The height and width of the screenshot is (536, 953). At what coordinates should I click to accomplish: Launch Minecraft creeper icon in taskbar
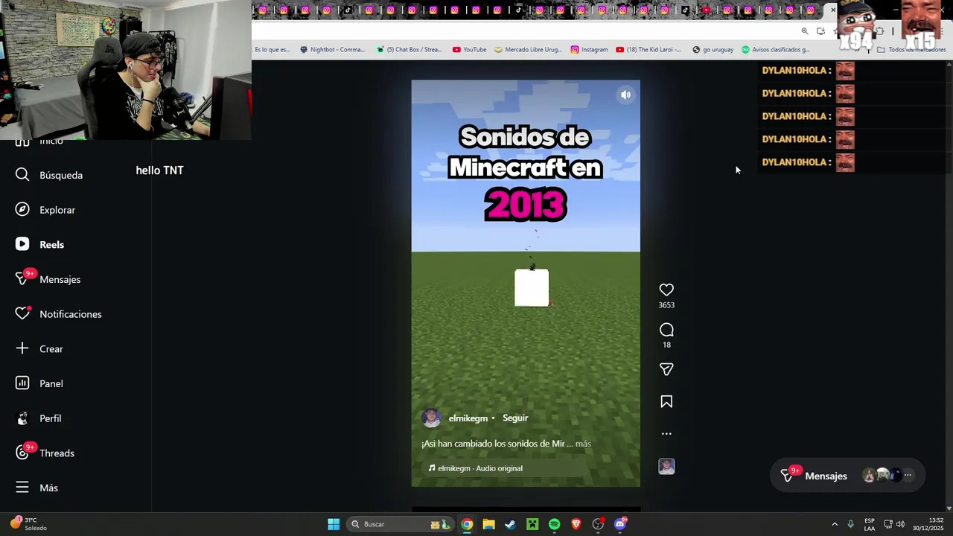[x=532, y=524]
